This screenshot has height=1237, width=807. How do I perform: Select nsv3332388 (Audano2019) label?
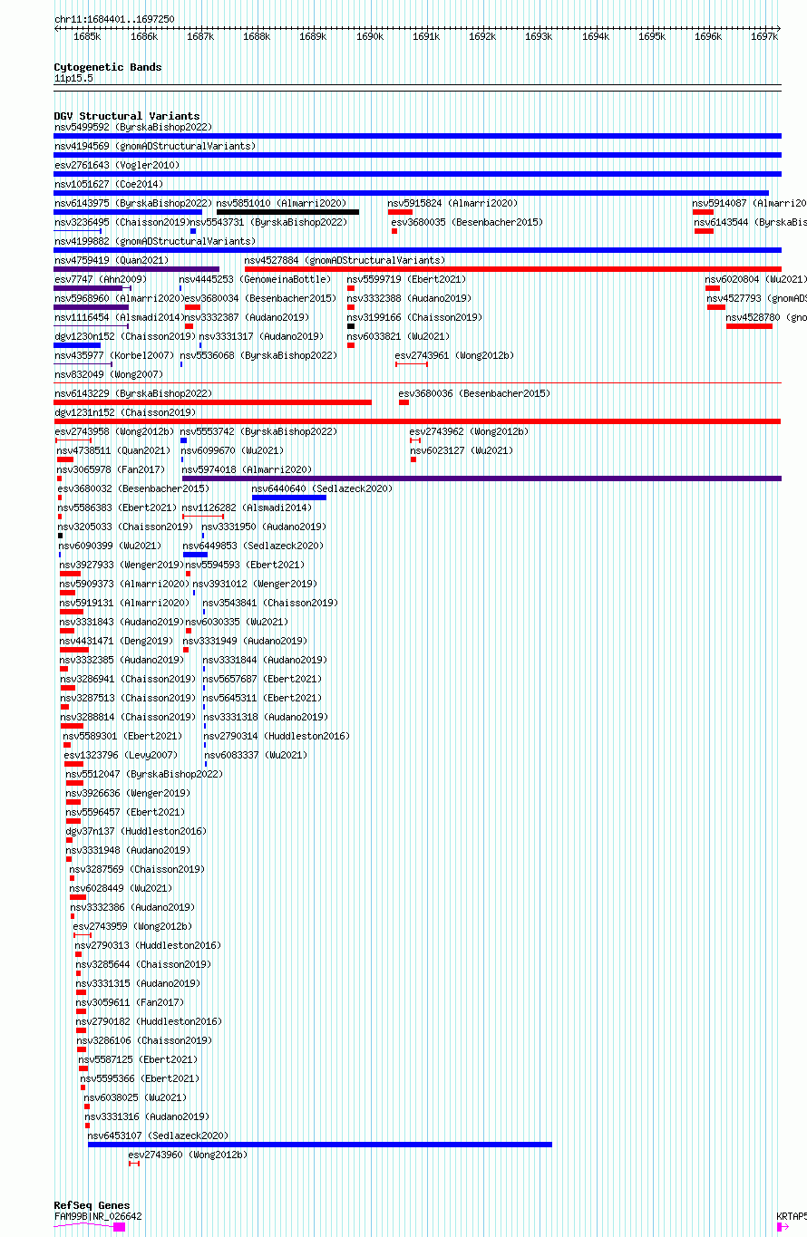(409, 299)
